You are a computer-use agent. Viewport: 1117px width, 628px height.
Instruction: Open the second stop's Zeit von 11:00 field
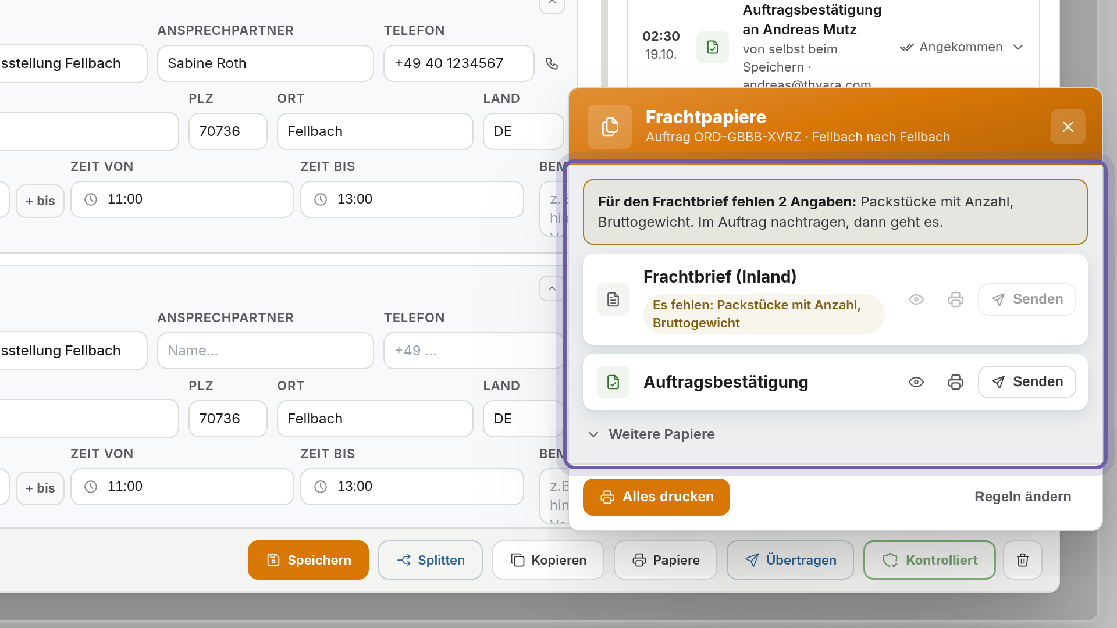pyautogui.click(x=182, y=487)
